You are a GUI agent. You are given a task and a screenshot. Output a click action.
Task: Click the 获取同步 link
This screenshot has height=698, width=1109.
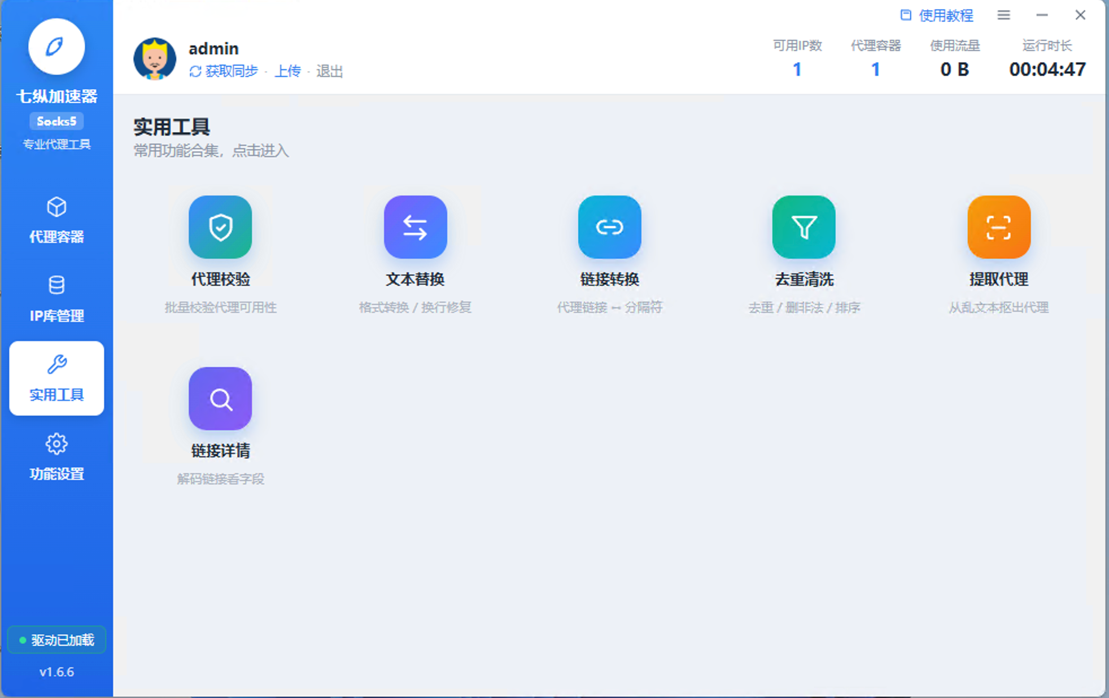(x=232, y=72)
